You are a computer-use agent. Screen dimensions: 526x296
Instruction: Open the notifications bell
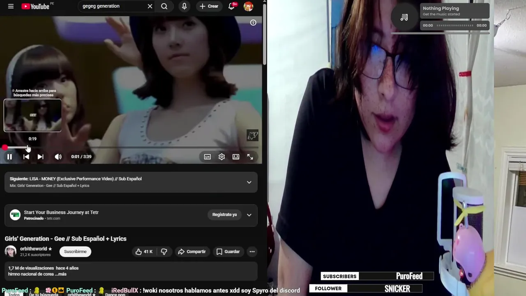click(232, 6)
